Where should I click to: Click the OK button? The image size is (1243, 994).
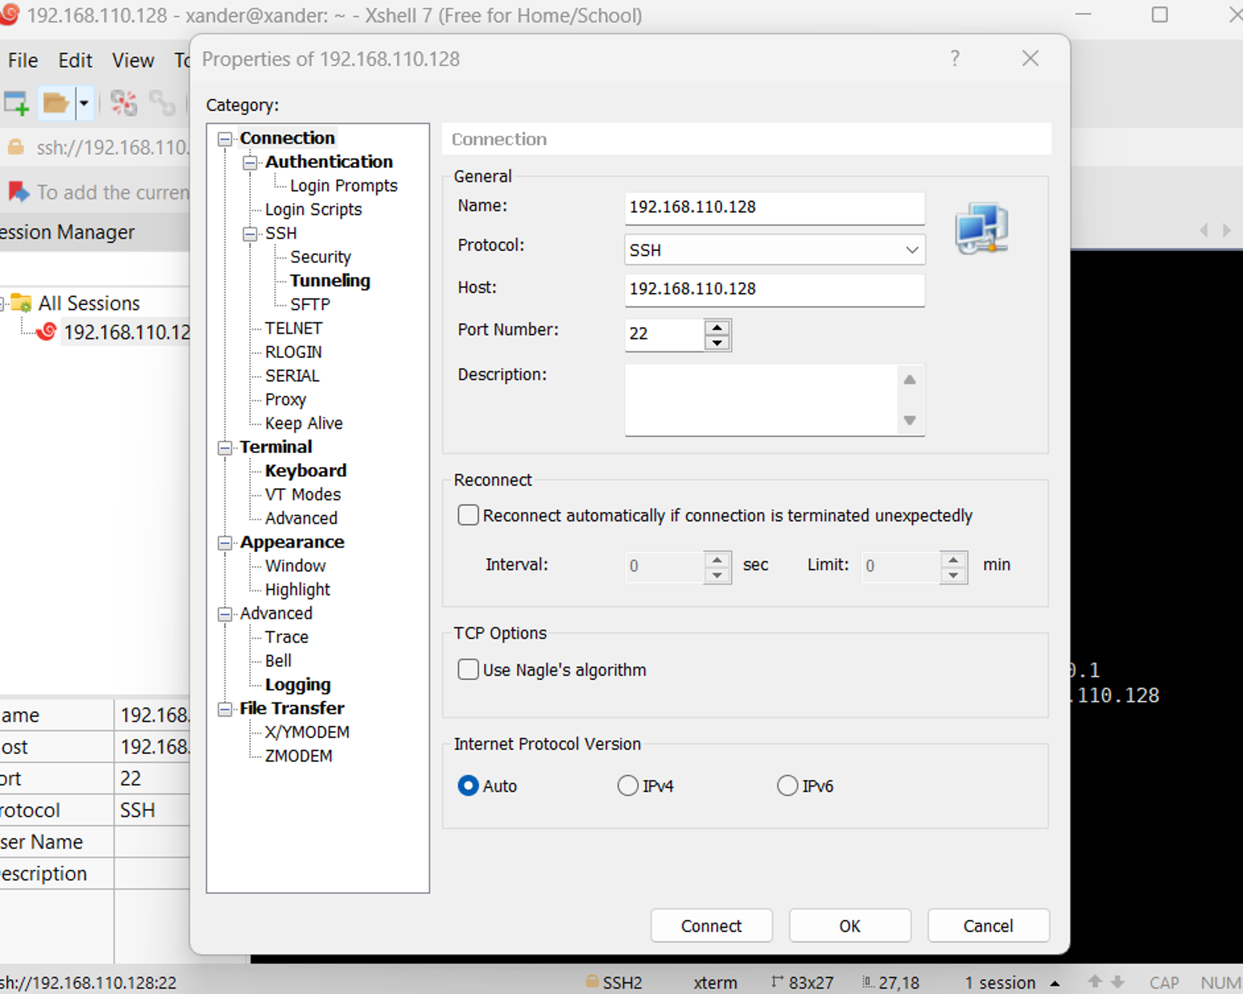(x=850, y=926)
